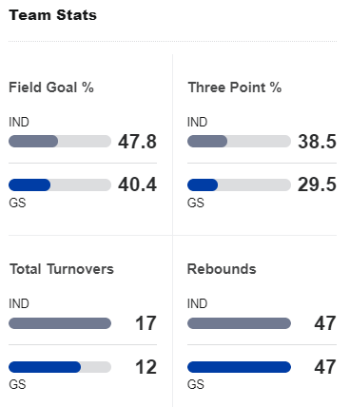This screenshot has width=350, height=407.
Task: Click the 47.8 field goal value
Action: click(x=137, y=142)
